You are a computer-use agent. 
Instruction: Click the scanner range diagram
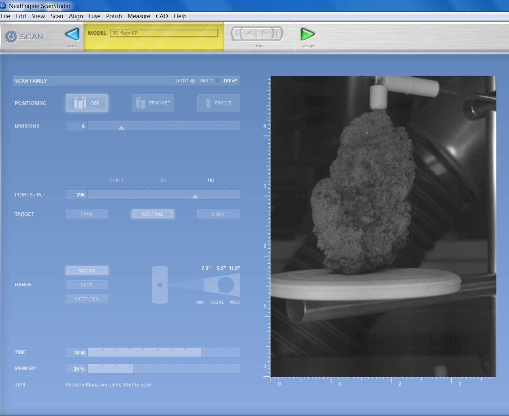point(196,285)
